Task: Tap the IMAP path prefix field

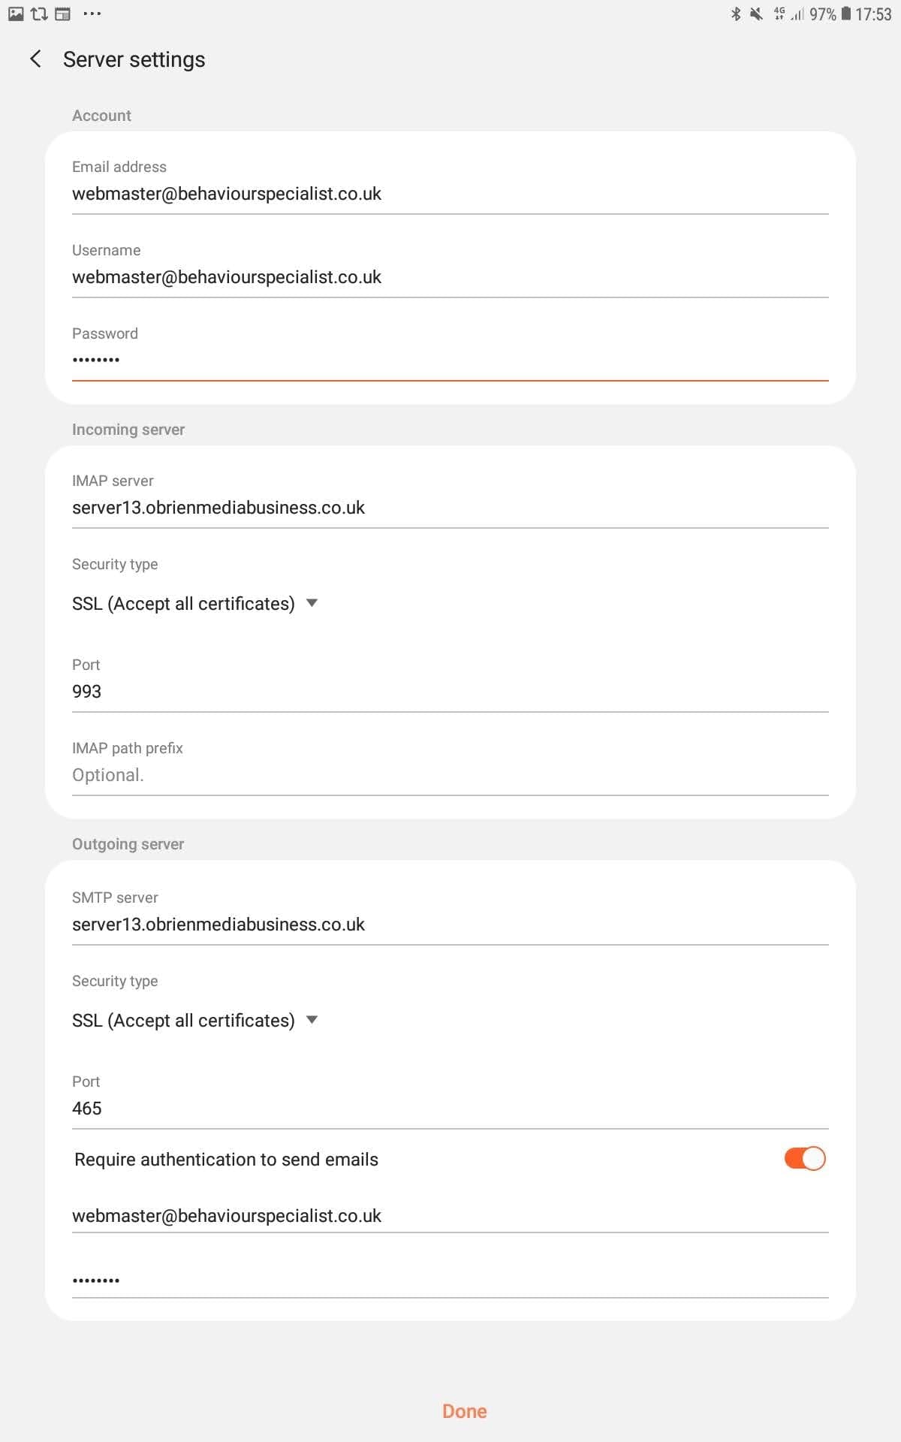Action: 450,775
